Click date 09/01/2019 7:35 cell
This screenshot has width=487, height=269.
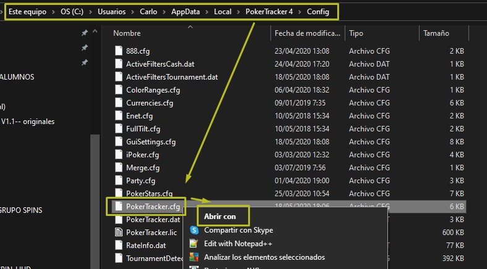[300, 103]
